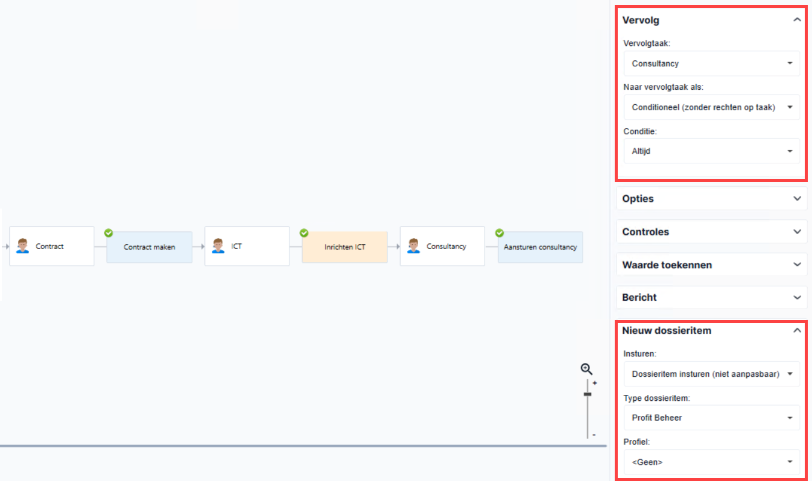Collapse the Vervolg section
This screenshot has width=812, height=481.
(798, 20)
